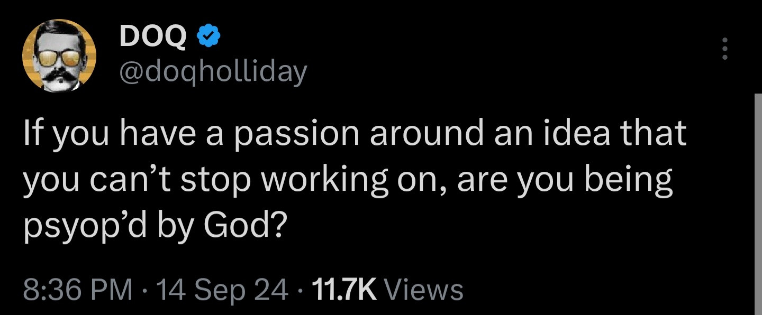Viewport: 762px width, 315px height.
Task: Click the blue verified checkmark badge
Action: 209,36
